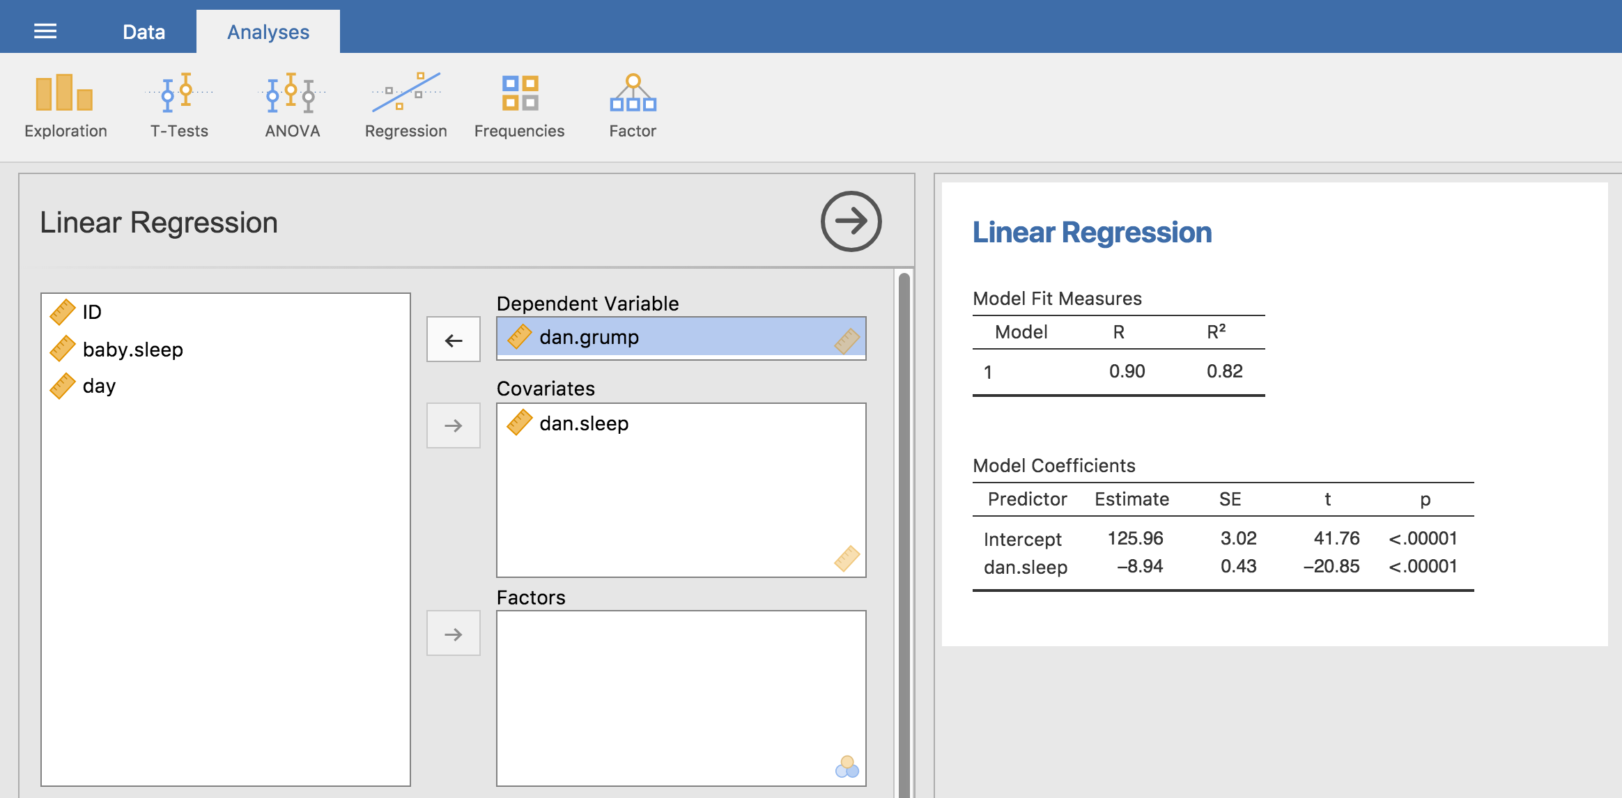The image size is (1622, 798).
Task: Click the t value 41.76
Action: pyautogui.click(x=1336, y=538)
